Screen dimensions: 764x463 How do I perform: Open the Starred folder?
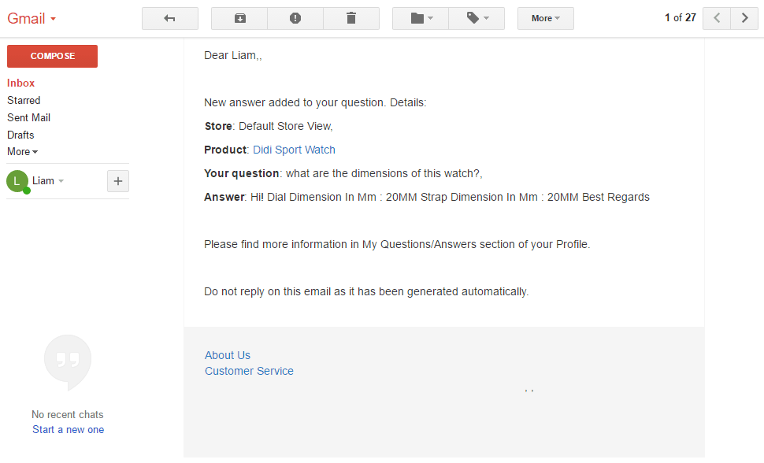[24, 100]
